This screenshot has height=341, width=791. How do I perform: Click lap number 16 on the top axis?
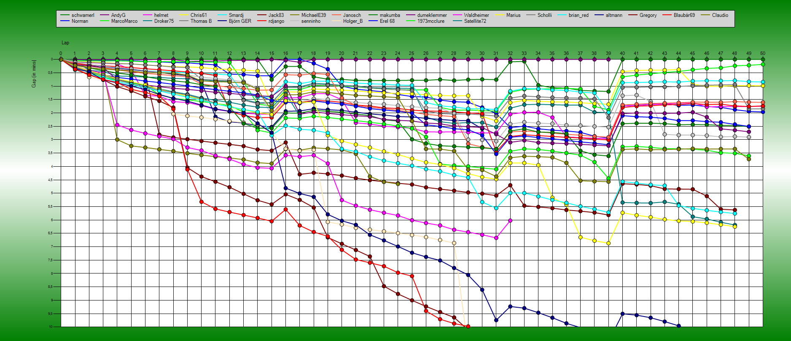285,54
